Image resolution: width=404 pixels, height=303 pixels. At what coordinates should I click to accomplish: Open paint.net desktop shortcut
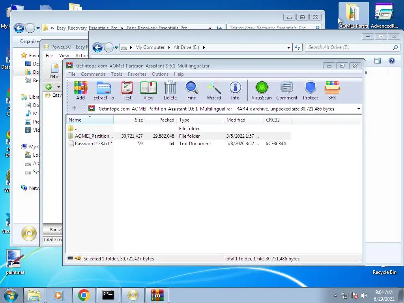click(15, 262)
